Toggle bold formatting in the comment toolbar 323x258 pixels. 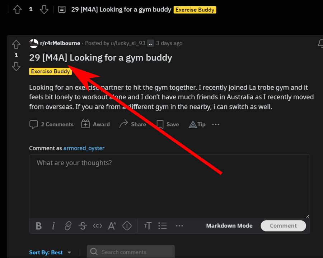38,226
